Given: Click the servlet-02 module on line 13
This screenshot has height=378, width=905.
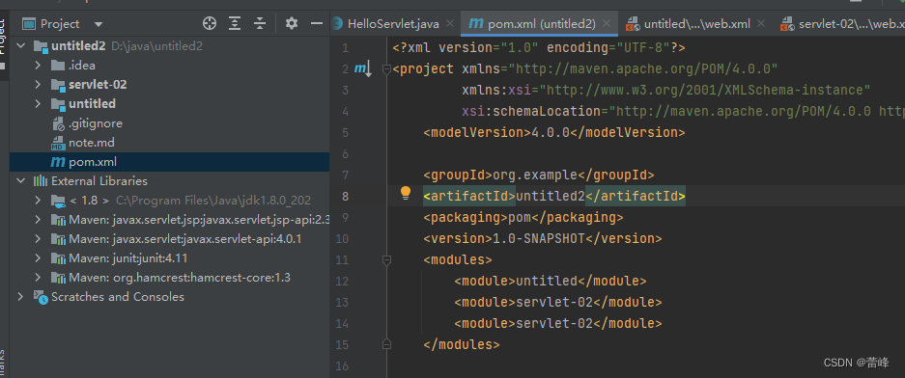Looking at the screenshot, I should point(557,303).
